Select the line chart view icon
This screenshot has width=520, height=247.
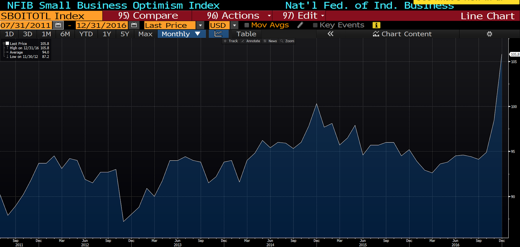coord(218,34)
